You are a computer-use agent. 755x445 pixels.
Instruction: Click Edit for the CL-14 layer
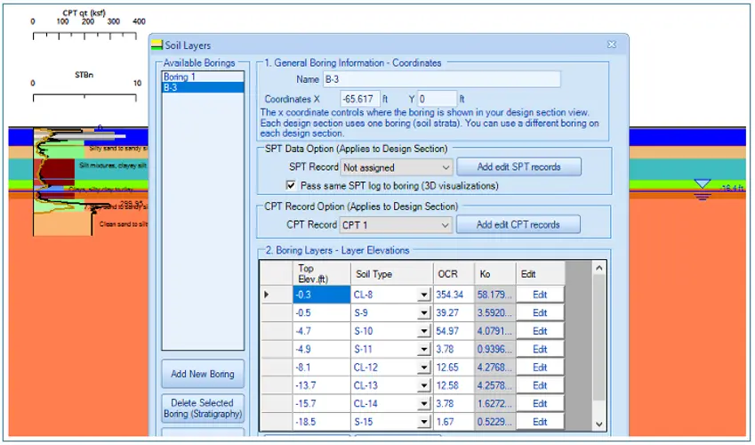[x=540, y=403]
